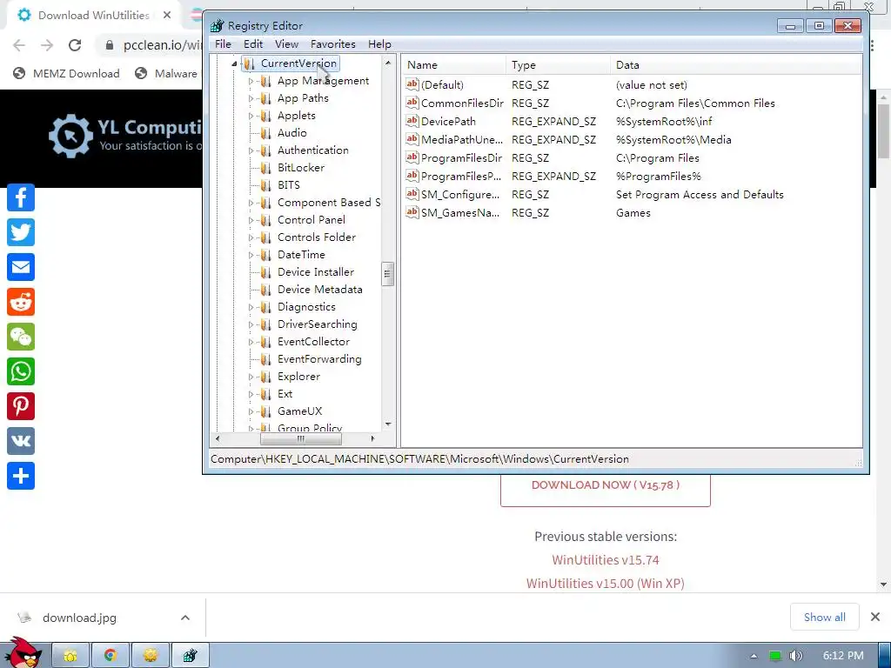The image size is (891, 668).
Task: Select the DevicePath value icon
Action: click(412, 121)
